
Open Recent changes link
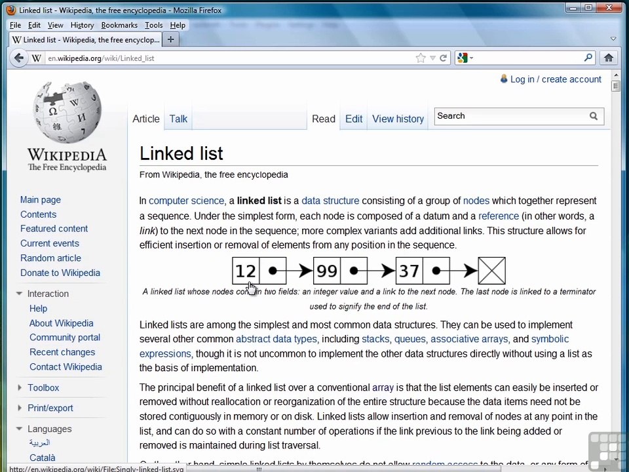pyautogui.click(x=62, y=352)
